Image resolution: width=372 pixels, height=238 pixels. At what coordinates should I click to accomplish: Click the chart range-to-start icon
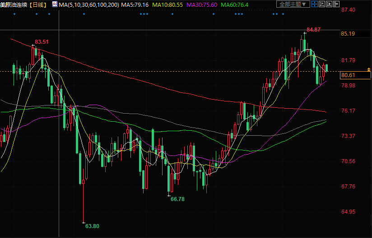point(322,5)
